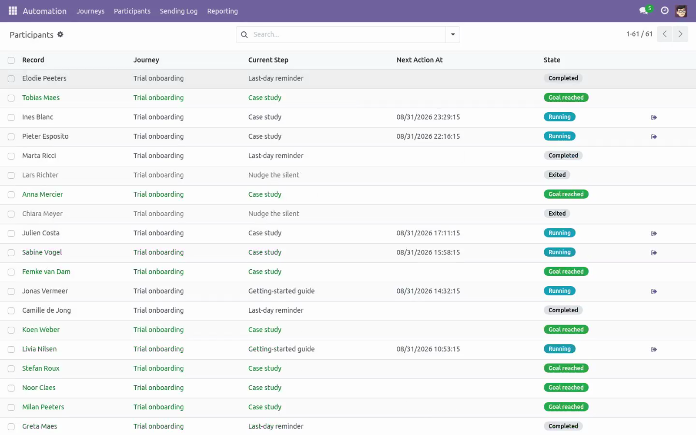Toggle the select-all header checkbox

click(x=11, y=60)
